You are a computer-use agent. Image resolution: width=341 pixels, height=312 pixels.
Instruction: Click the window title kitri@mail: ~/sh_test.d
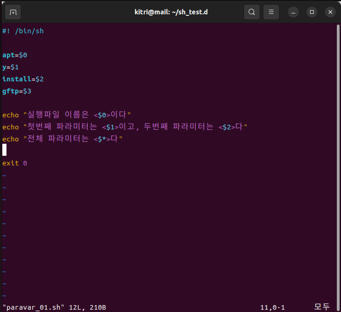click(171, 12)
